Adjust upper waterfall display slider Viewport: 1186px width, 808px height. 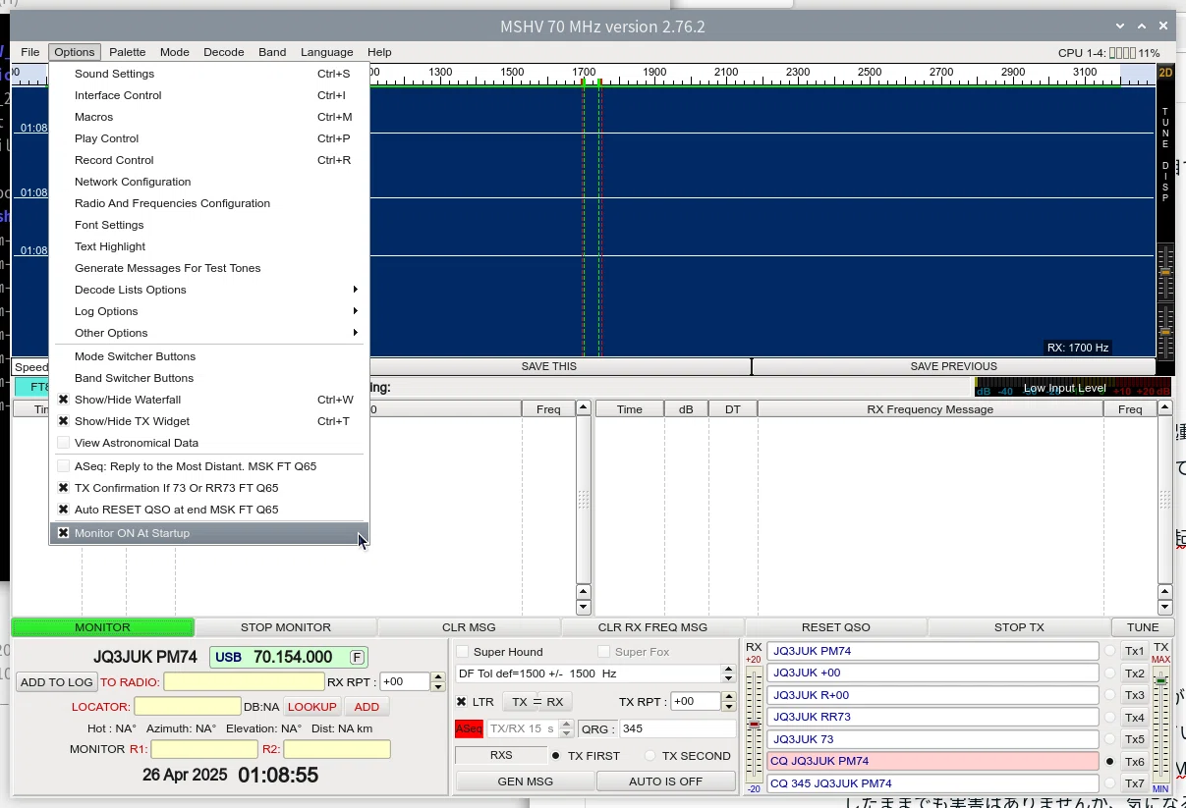[x=1165, y=272]
